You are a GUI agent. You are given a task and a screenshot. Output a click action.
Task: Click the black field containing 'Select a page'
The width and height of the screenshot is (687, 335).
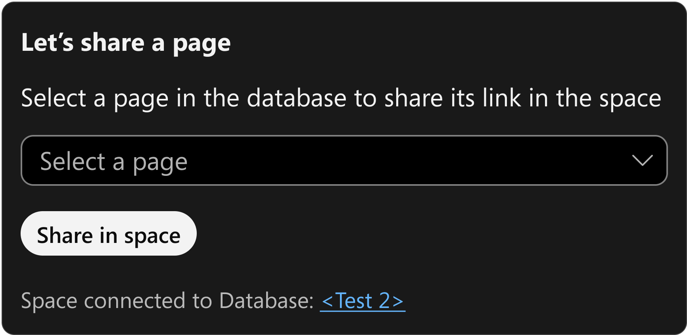tap(344, 160)
